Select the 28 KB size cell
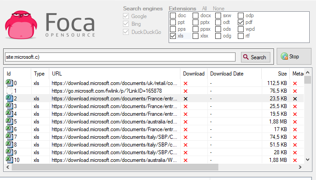Image resolution: width=316 pixels, height=180 pixels. click(x=280, y=152)
